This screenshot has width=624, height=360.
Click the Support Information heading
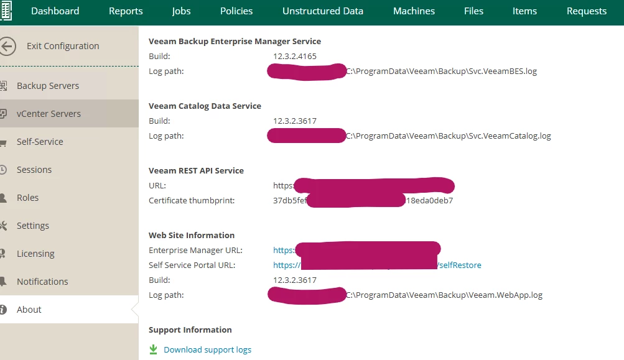click(x=190, y=330)
